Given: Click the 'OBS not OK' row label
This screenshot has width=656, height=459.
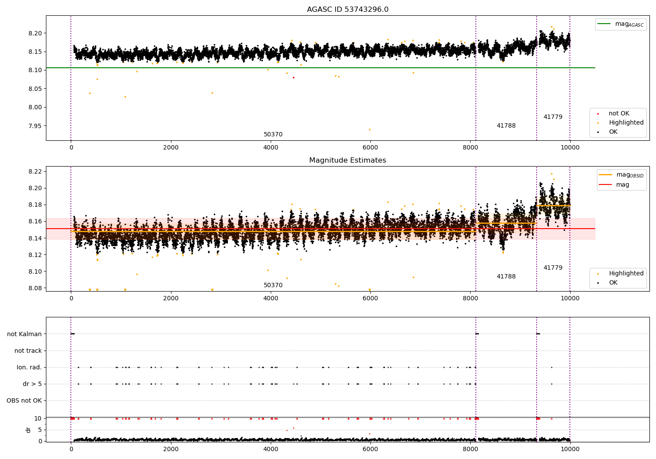Looking at the screenshot, I should pyautogui.click(x=24, y=401).
